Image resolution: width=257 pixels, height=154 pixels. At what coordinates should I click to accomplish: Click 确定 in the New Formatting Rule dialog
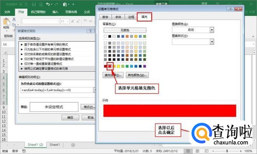pyautogui.click(x=70, y=117)
